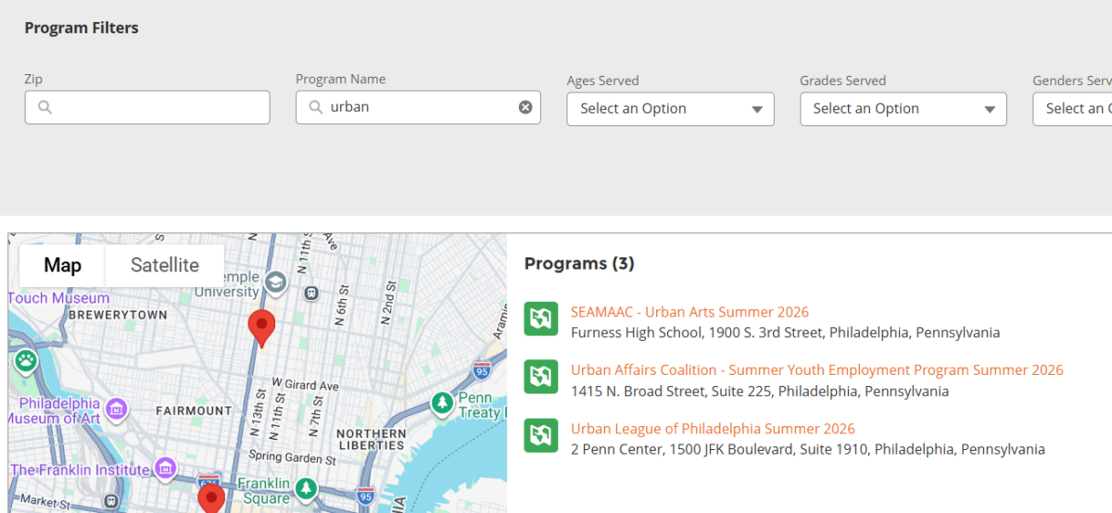Screen dimensions: 1112x513
Task: Click the green paw marker on map
Action: click(x=25, y=360)
